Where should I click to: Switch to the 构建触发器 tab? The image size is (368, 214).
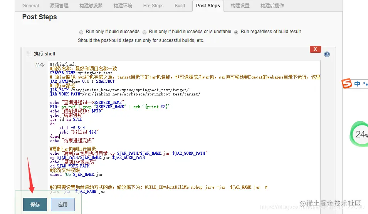point(91,6)
